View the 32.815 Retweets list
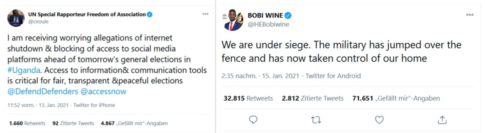The width and height of the screenshot is (485, 133). coord(248,98)
